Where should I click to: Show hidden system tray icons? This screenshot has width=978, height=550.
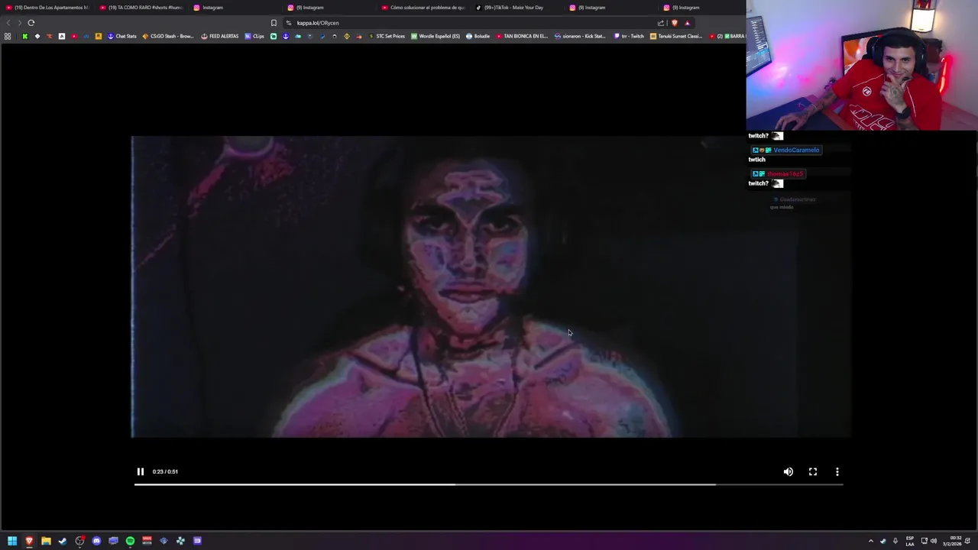click(870, 541)
